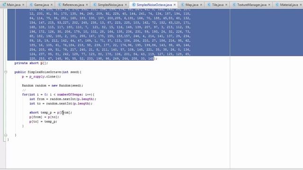Click 'p_supply.clone()' in the code
303x170 pixels.
[x=44, y=76]
